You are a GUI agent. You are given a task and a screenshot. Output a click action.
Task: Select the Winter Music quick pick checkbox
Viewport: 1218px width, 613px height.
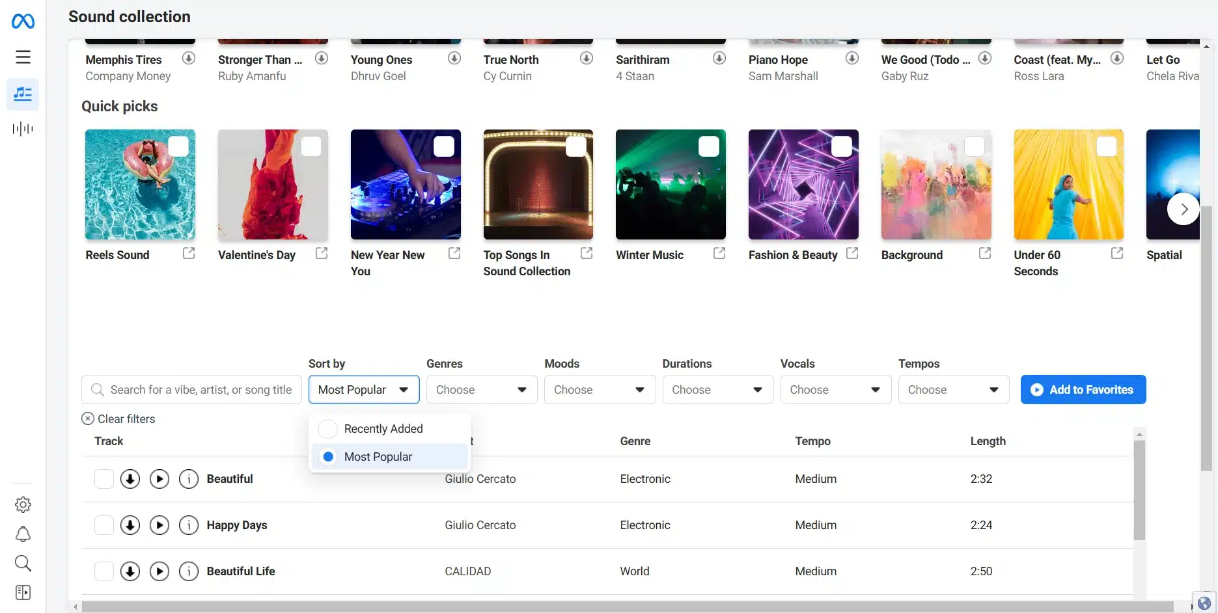[x=709, y=146]
